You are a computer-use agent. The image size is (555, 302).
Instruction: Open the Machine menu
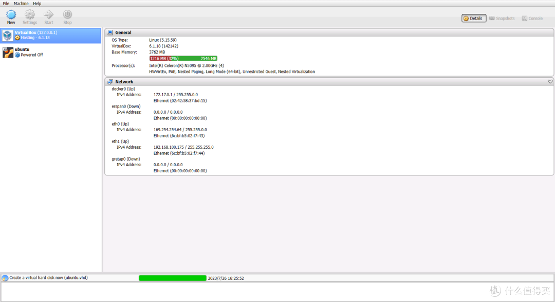tap(21, 4)
